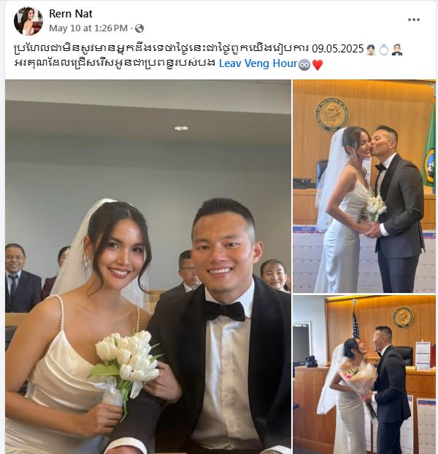Open the photo of groom kissing bride's cheek
This screenshot has width=438, height=454.
(364, 186)
